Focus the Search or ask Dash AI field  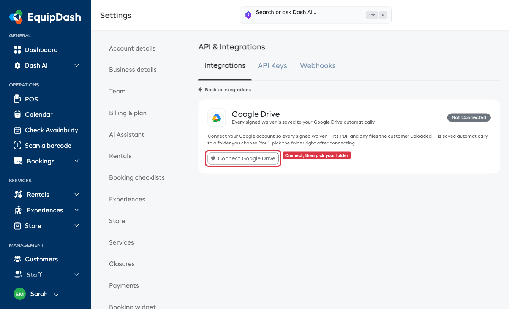(x=315, y=15)
